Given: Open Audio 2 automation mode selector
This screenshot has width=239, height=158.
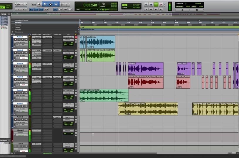Looking at the screenshot, I should (x=24, y=58).
